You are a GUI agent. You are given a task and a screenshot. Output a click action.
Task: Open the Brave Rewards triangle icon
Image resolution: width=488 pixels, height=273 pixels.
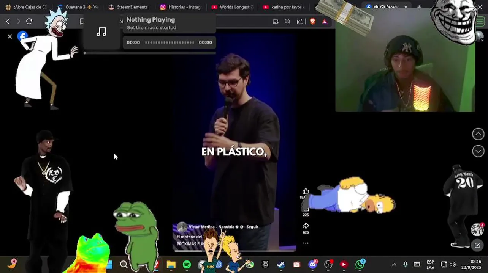[325, 22]
